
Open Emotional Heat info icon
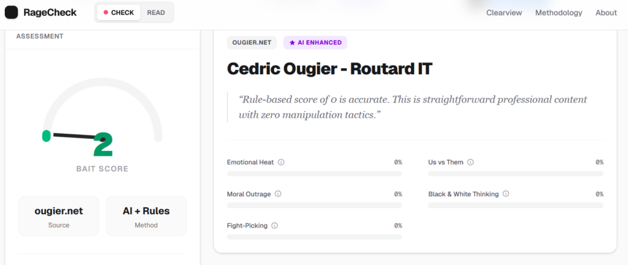[x=281, y=163]
